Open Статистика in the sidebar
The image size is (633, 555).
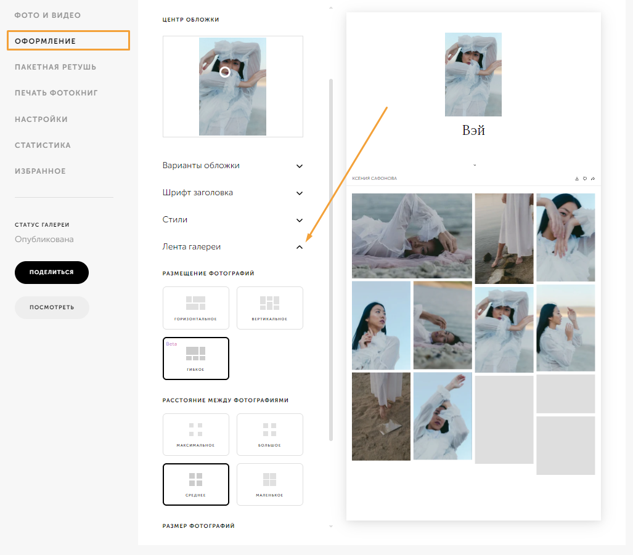43,145
